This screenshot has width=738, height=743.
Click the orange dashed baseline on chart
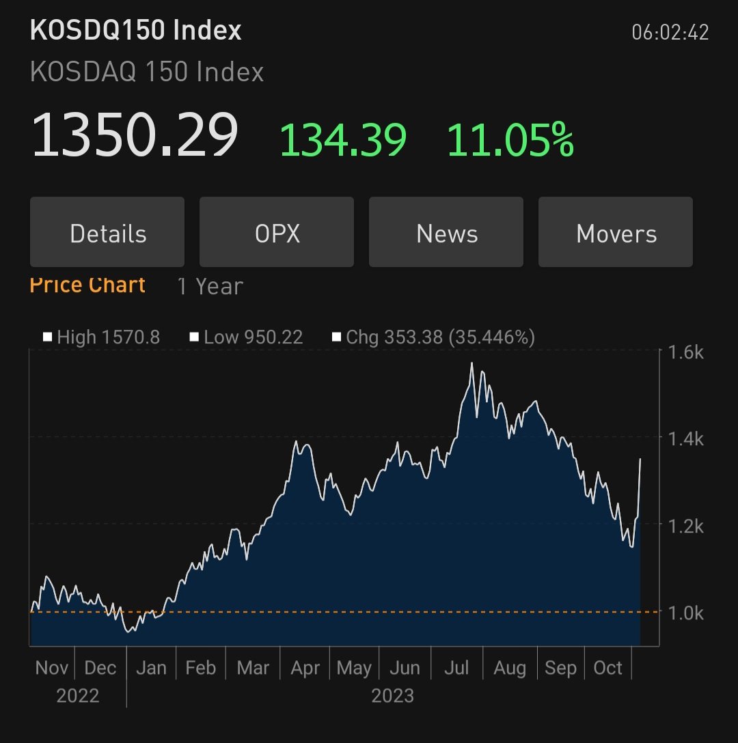click(344, 612)
